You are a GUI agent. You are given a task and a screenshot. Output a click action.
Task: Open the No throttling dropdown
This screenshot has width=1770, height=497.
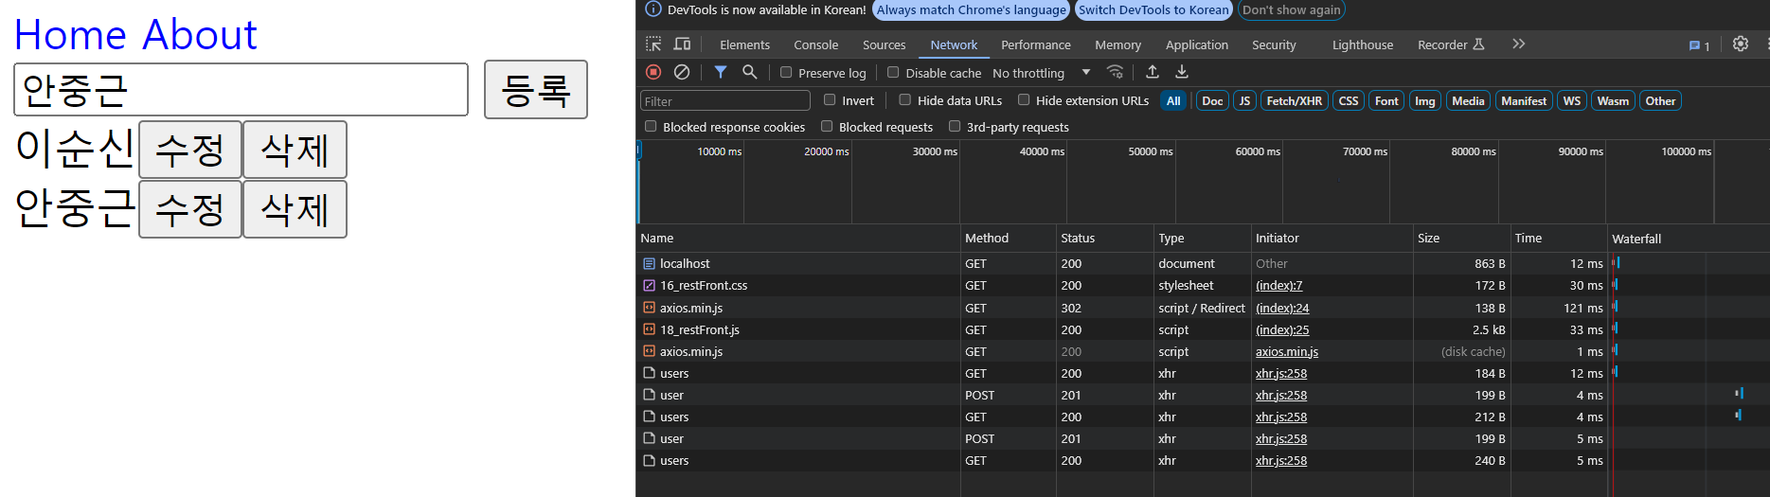[x=1042, y=73]
